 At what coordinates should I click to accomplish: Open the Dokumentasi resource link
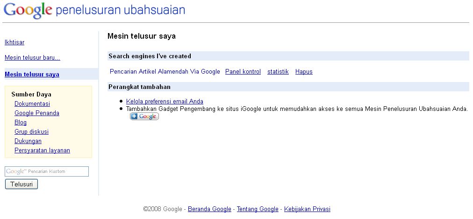point(32,103)
